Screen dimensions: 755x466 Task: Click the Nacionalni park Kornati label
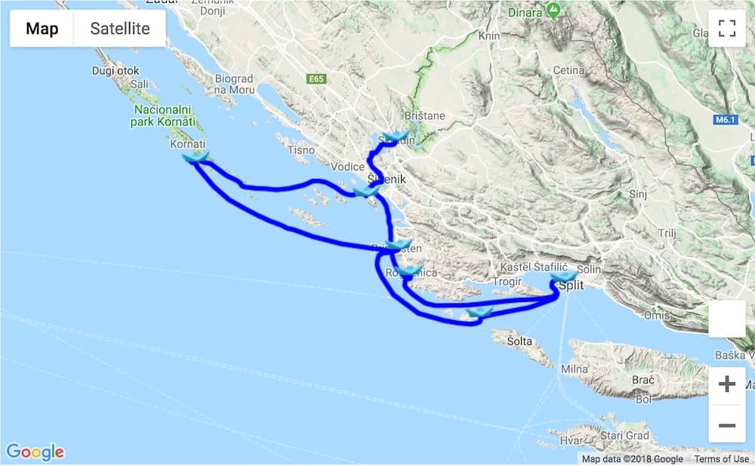click(x=163, y=116)
